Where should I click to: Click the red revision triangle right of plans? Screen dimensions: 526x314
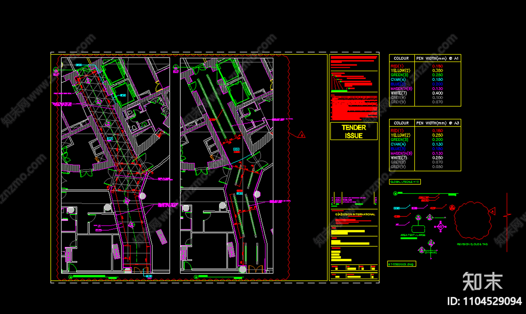pos(301,135)
